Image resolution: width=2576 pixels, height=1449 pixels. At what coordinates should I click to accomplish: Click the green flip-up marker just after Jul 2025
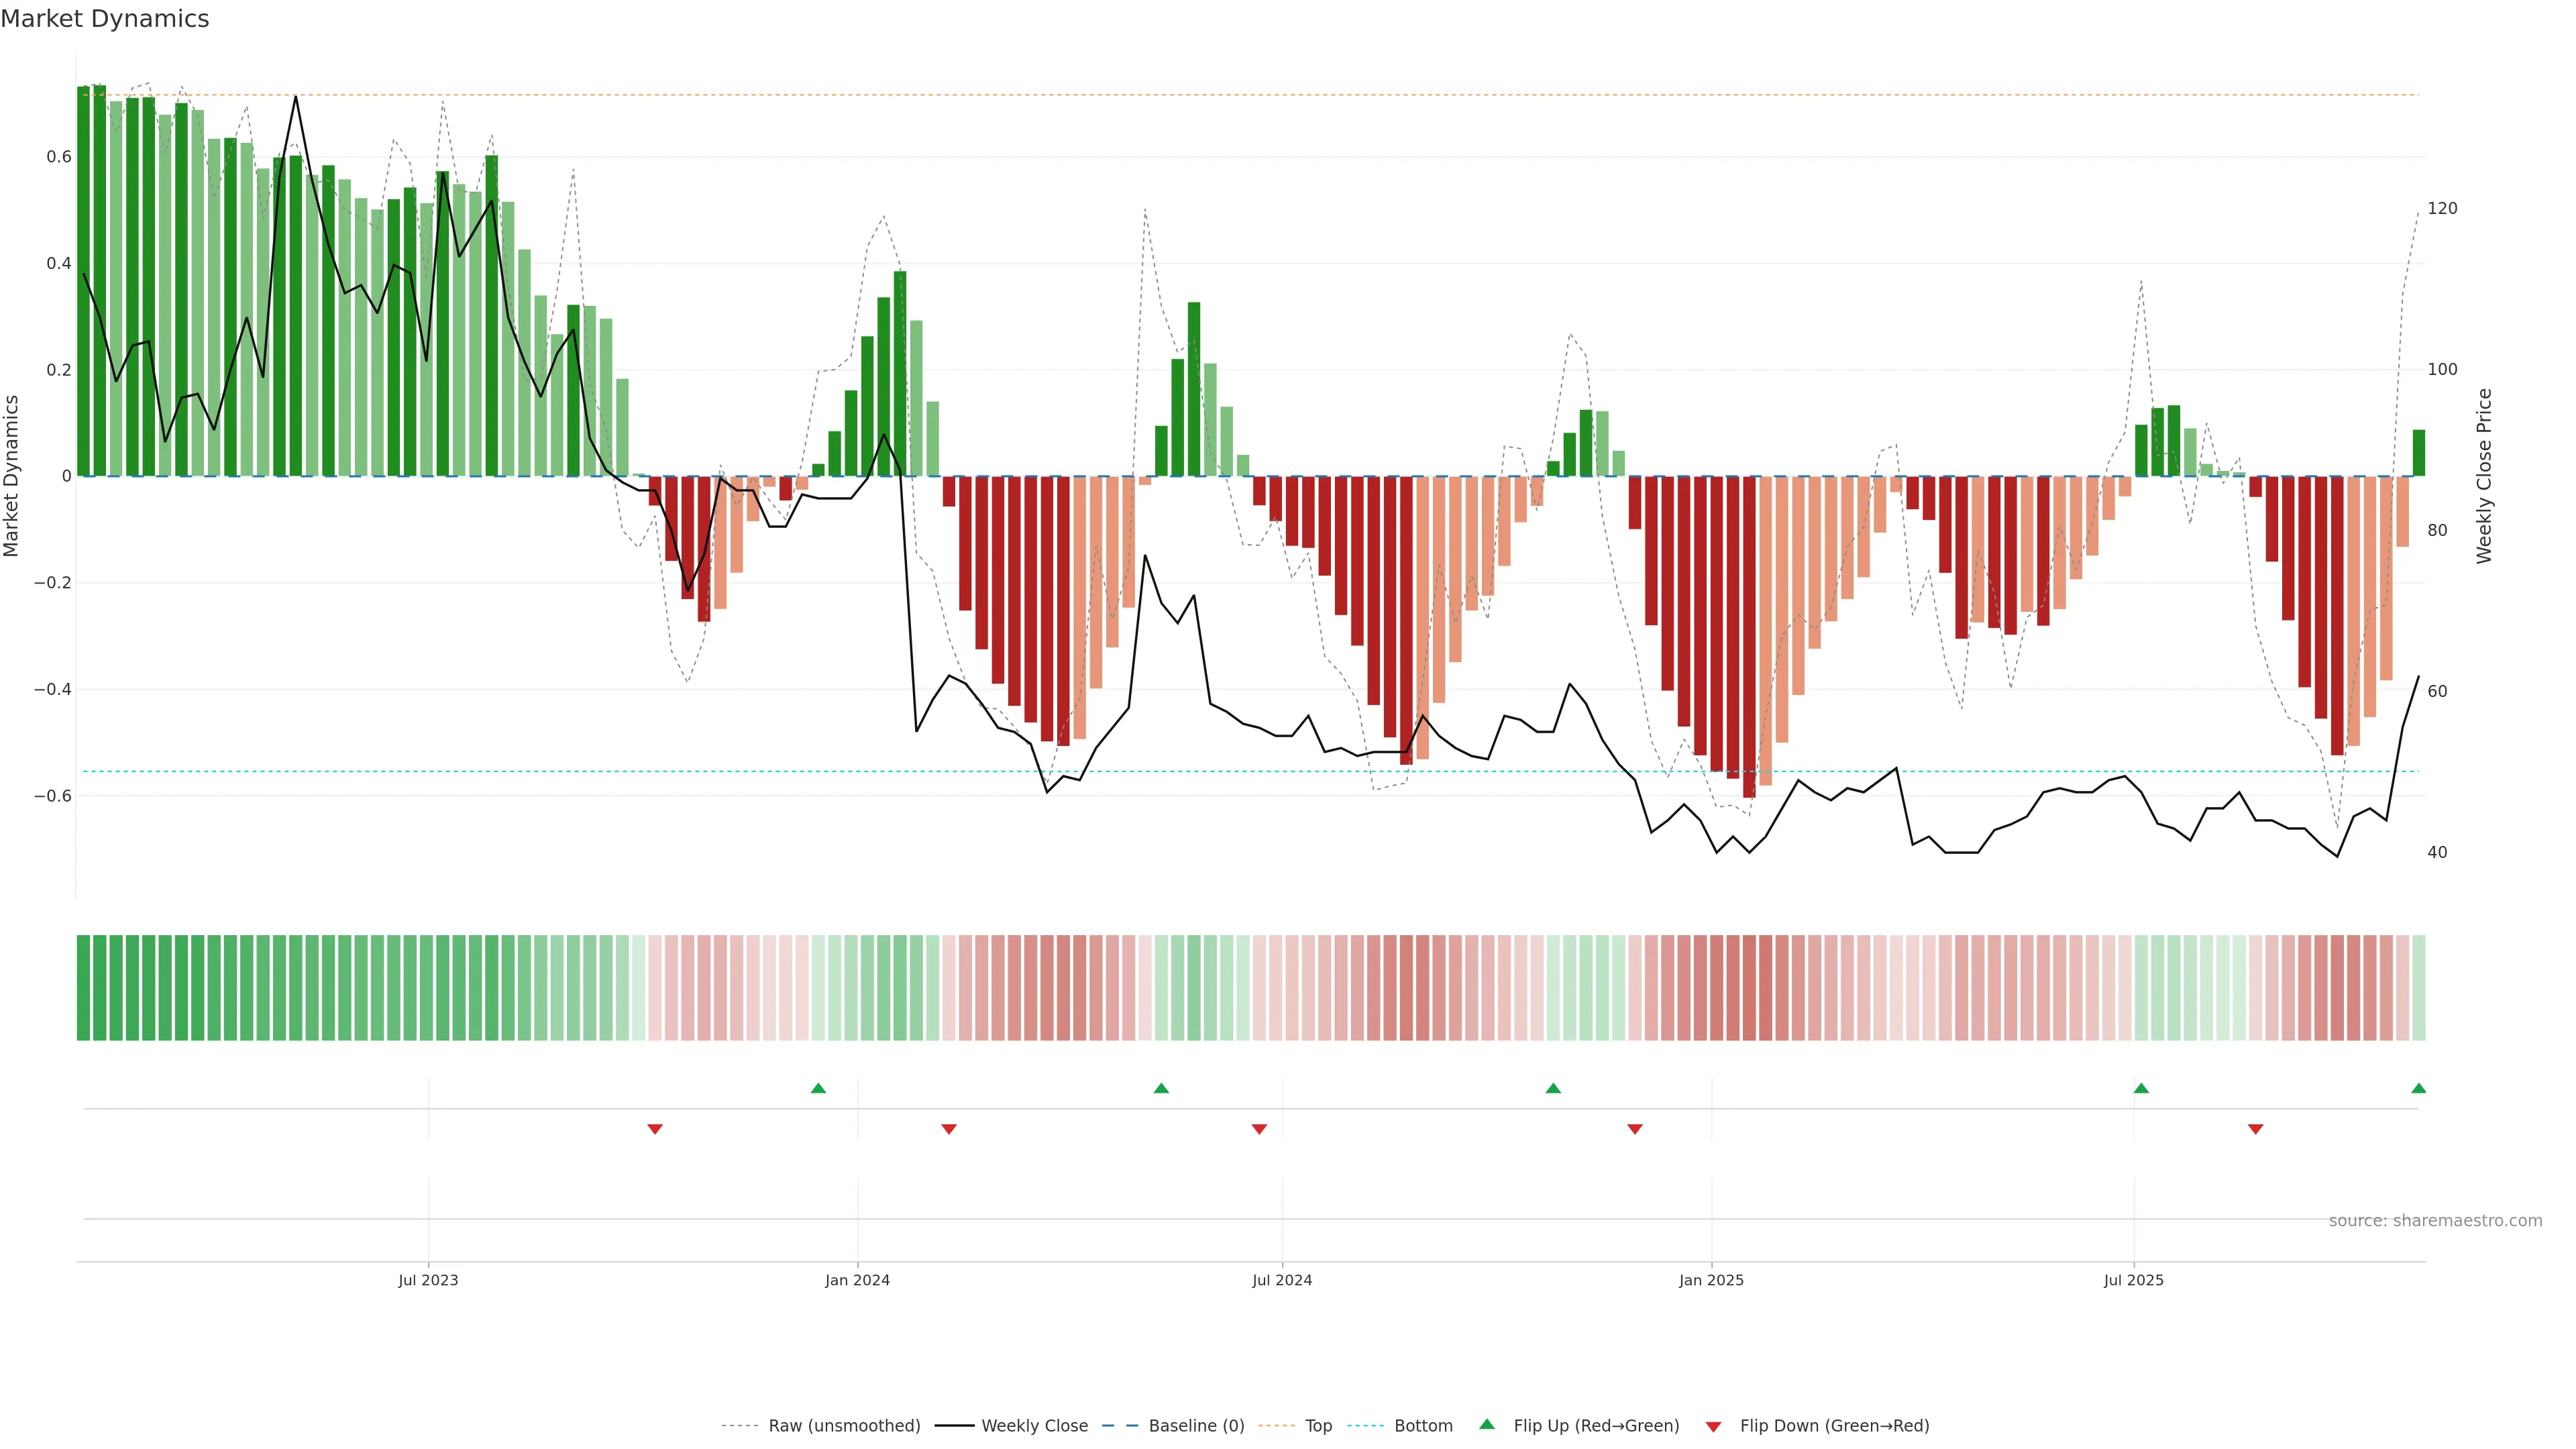click(2141, 1088)
